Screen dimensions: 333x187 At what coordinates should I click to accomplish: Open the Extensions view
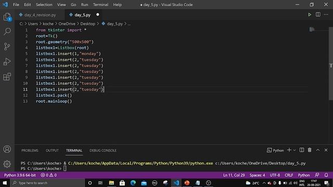[7, 76]
